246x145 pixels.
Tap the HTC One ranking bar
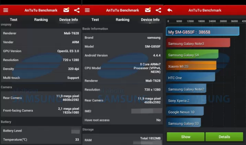[190, 78]
